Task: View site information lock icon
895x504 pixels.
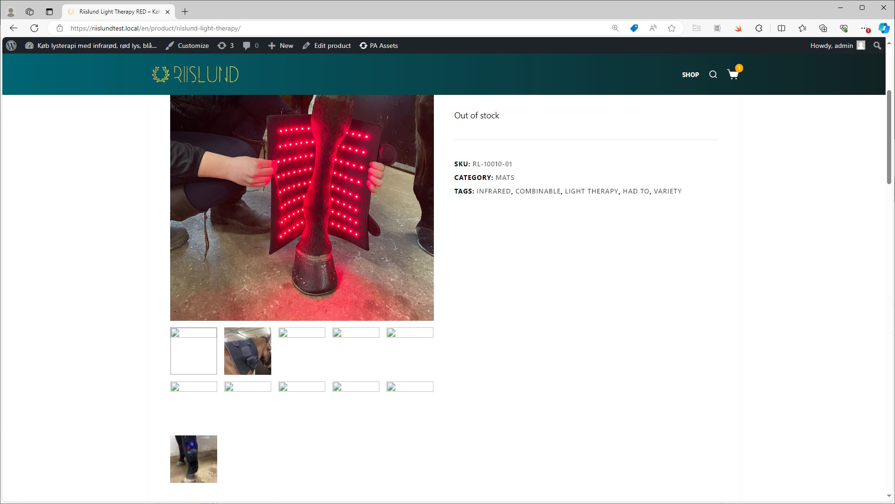Action: coord(60,28)
